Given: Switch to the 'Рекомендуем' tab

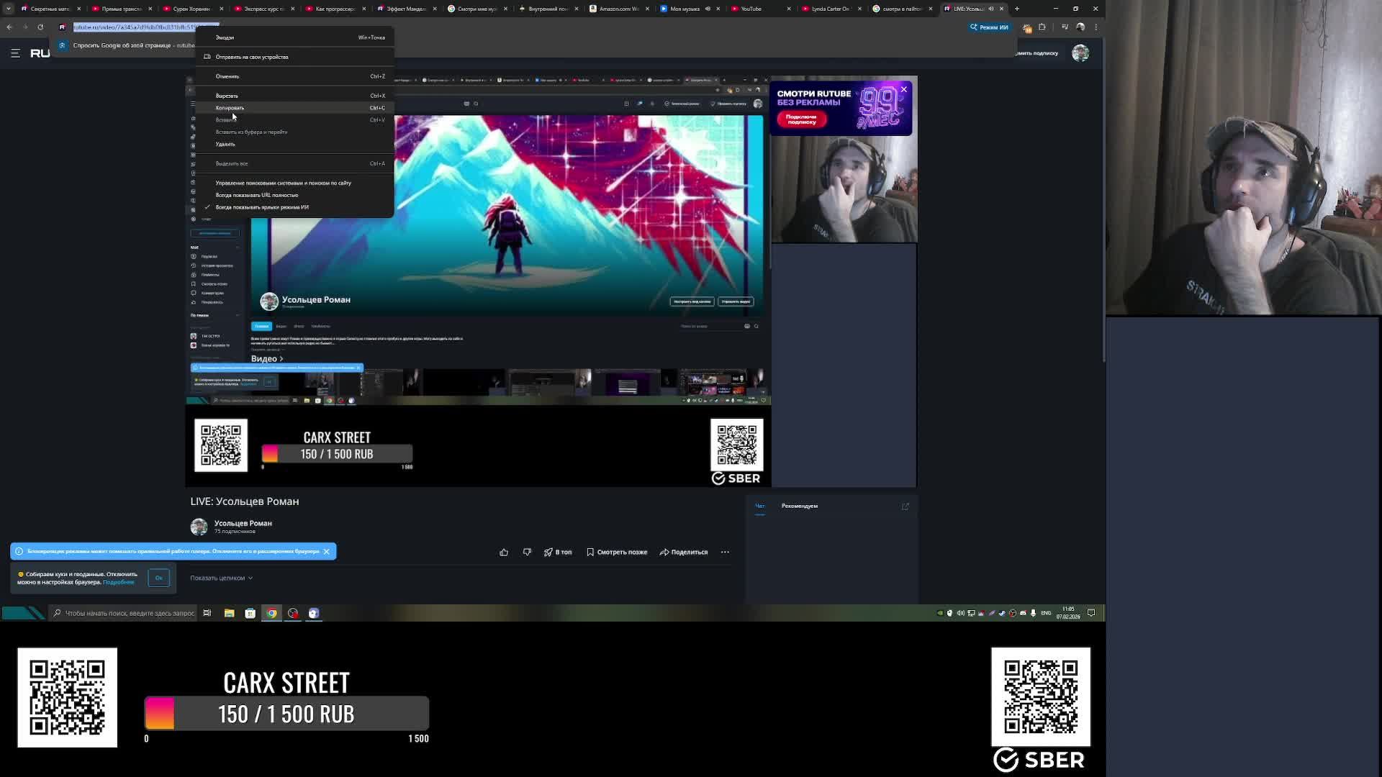Looking at the screenshot, I should click(x=799, y=506).
